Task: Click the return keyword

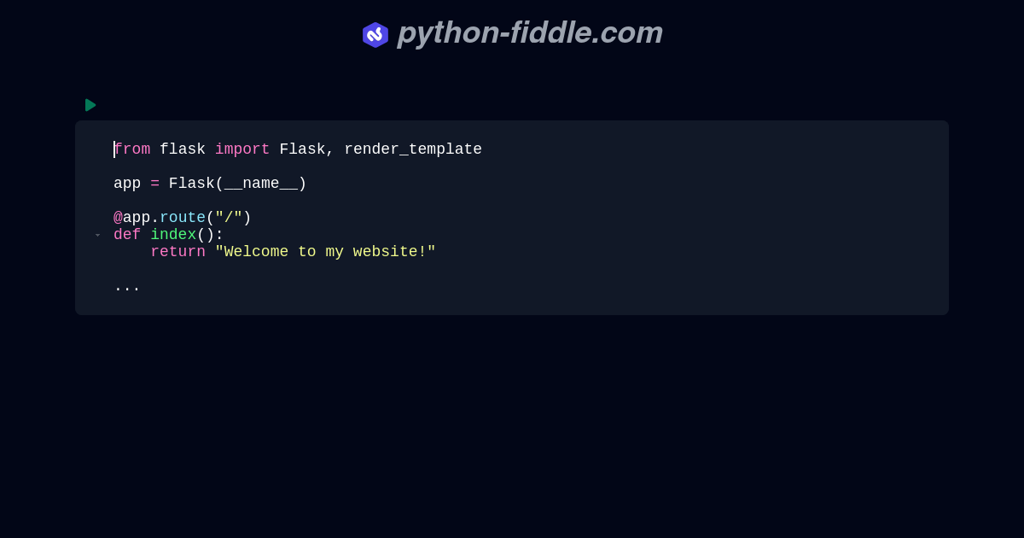Action: point(177,252)
